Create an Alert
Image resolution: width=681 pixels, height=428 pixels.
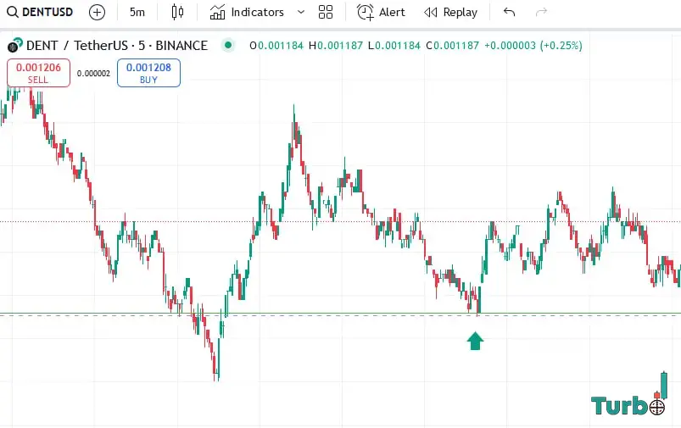[x=381, y=12]
